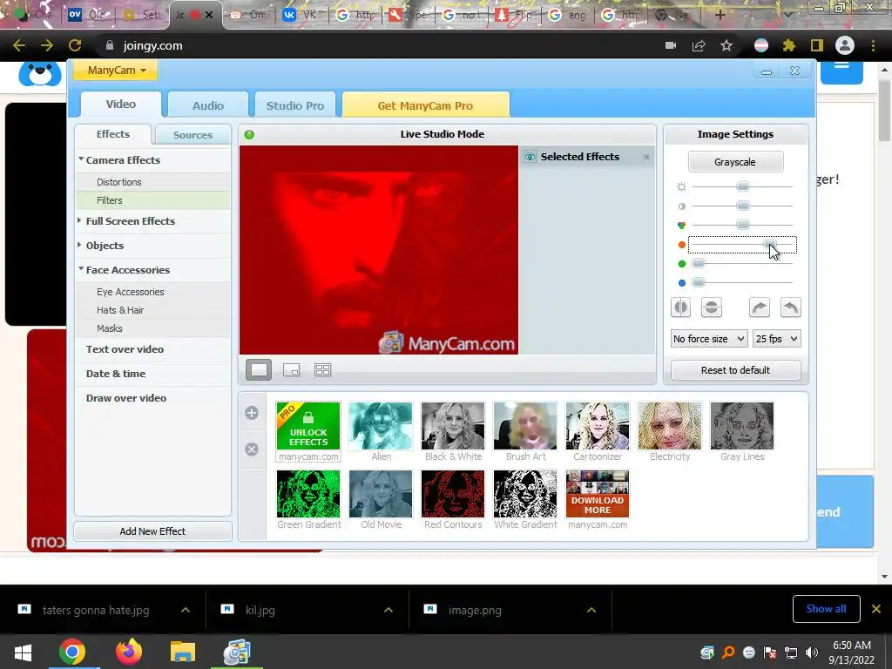The width and height of the screenshot is (892, 669).
Task: Collapse the Camera Effects section
Action: [x=81, y=159]
